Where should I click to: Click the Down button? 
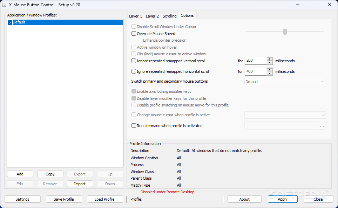[110, 184]
